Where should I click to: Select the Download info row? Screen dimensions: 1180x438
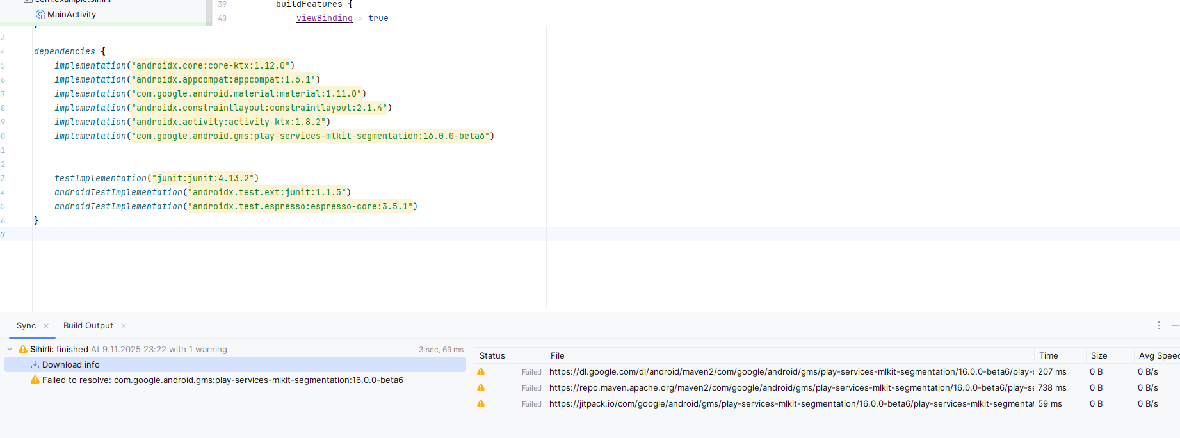click(235, 364)
